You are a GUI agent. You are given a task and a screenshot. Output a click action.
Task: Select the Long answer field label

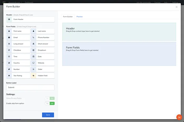pos(18,44)
